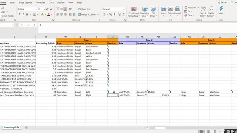Select InventoryRule sheet tab
The height and width of the screenshot is (133, 237).
pos(11,127)
